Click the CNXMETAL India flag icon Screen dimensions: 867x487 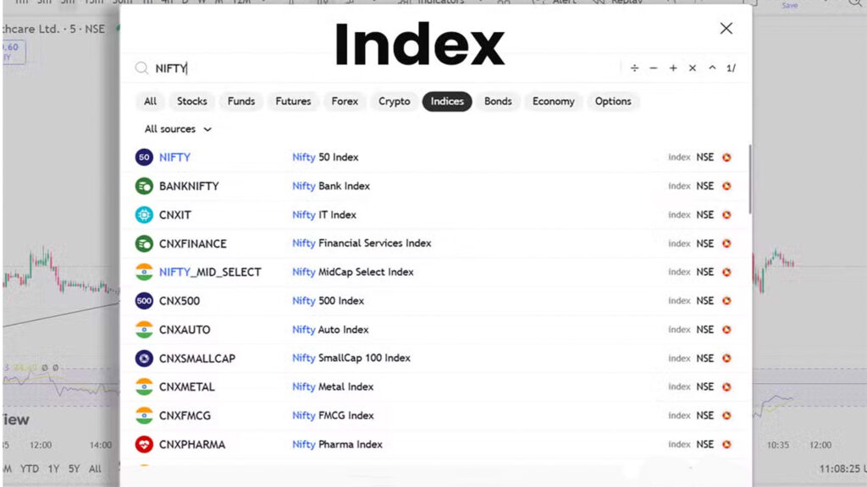click(144, 387)
